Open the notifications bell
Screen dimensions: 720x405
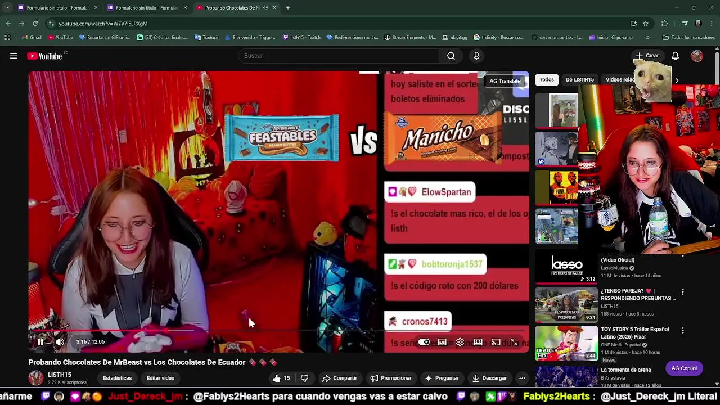click(676, 56)
